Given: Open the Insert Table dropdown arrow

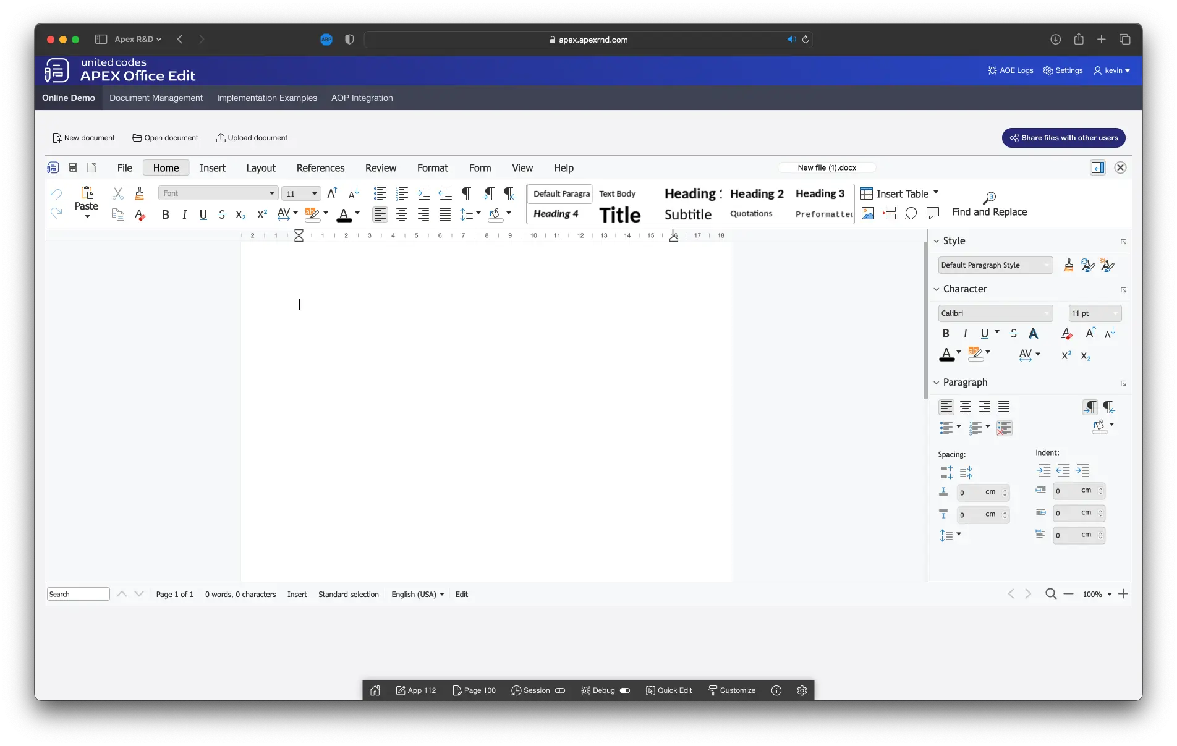Looking at the screenshot, I should (x=936, y=192).
